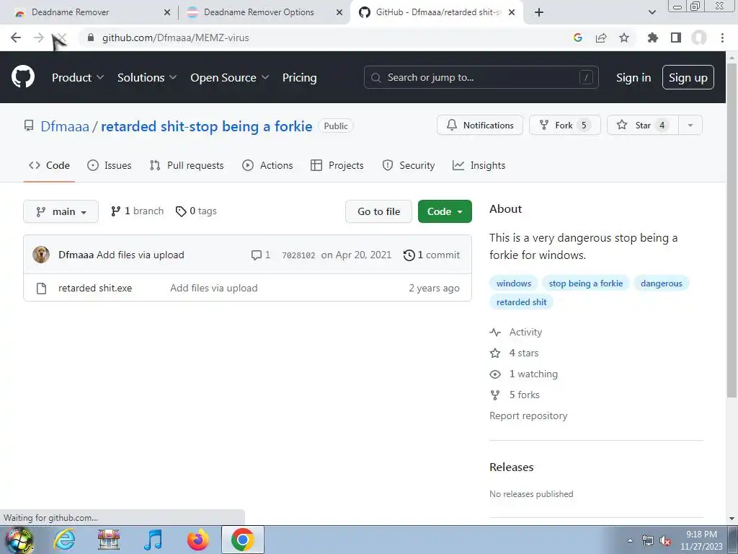This screenshot has width=738, height=554.
Task: Stop loading the page
Action: 61,38
